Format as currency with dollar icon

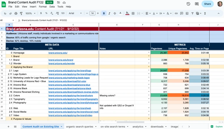pyautogui.click(x=41, y=13)
